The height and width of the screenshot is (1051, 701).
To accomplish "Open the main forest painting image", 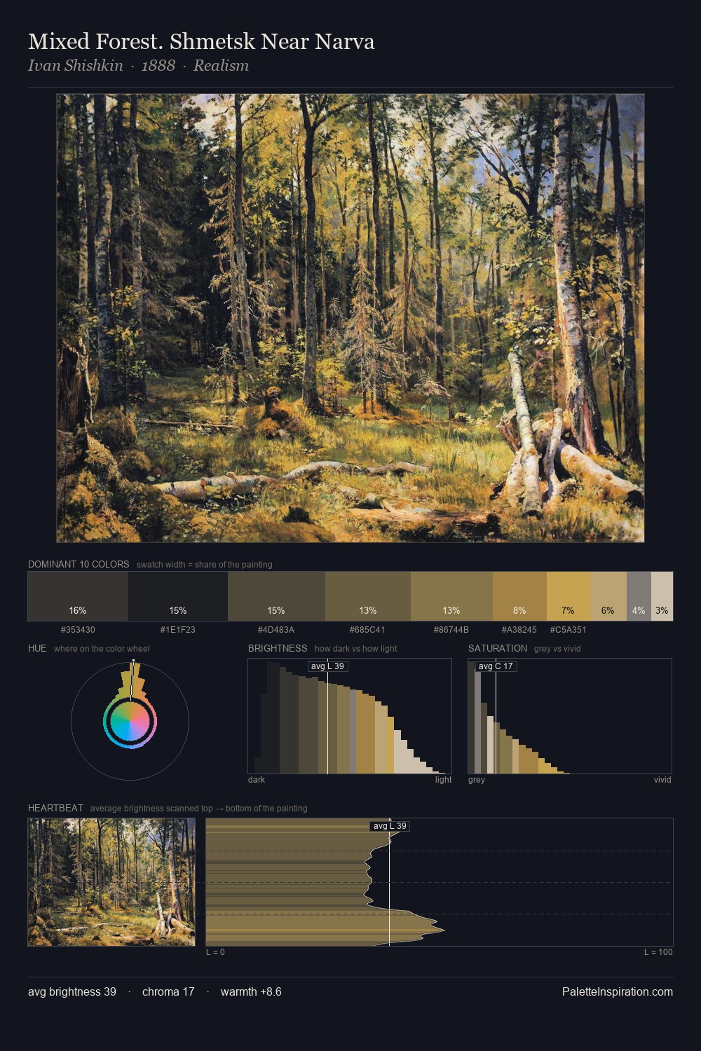I will tap(350, 318).
